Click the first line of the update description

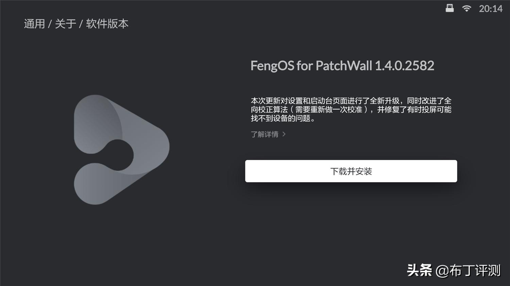point(351,101)
